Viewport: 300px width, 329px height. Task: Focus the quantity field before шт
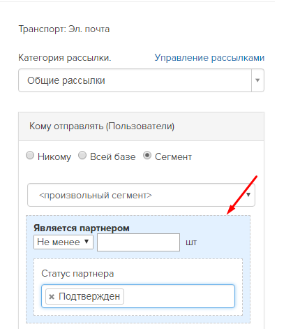coord(138,242)
